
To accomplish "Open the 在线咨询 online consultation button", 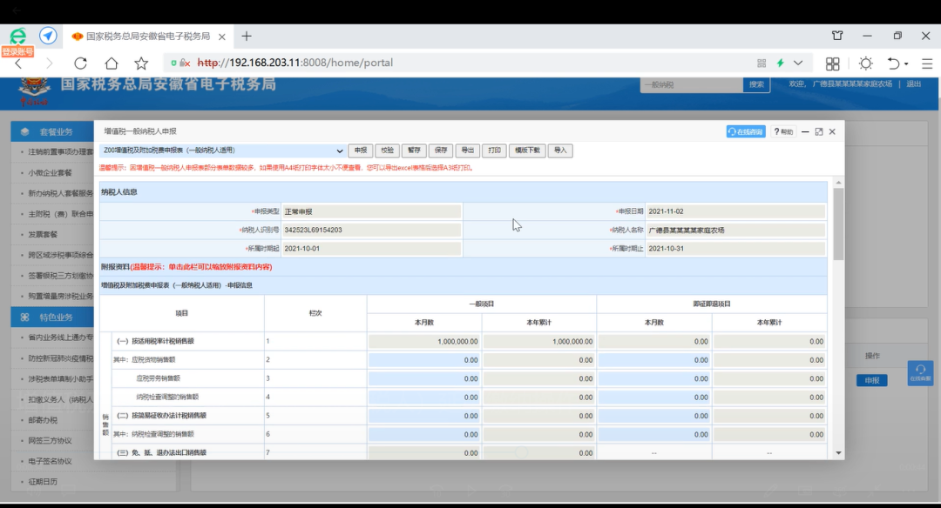I will 746,132.
